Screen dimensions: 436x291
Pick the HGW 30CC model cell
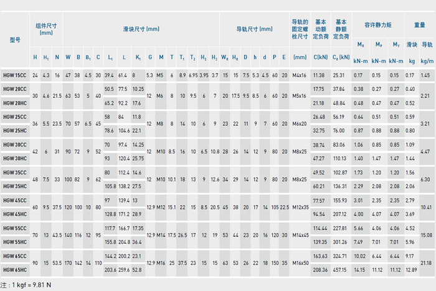tap(15, 145)
